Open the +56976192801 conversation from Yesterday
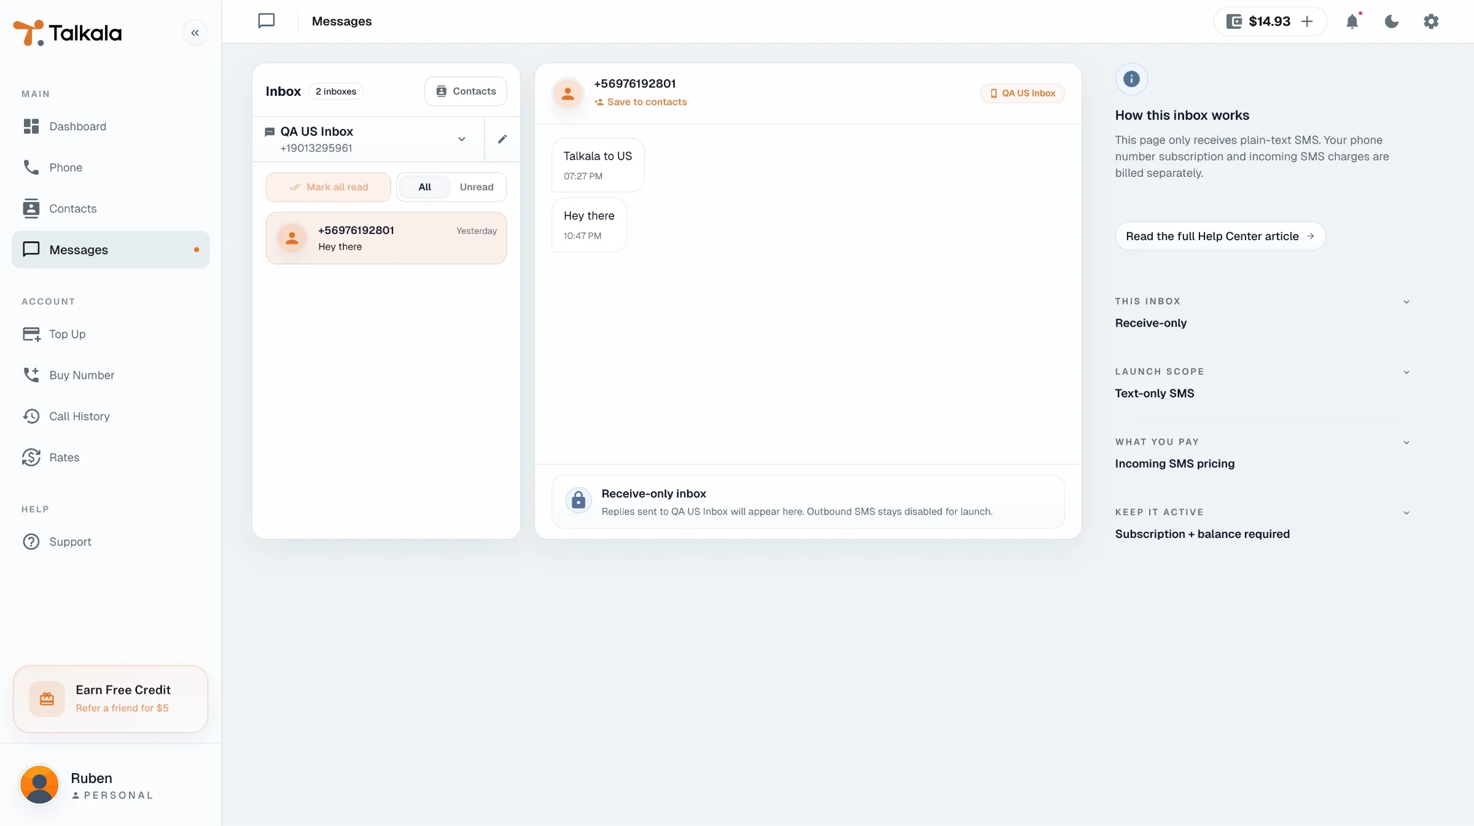This screenshot has height=826, width=1474. 386,238
